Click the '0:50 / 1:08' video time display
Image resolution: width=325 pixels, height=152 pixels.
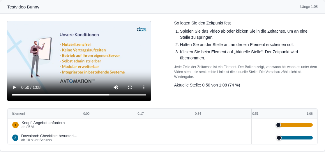31,88
